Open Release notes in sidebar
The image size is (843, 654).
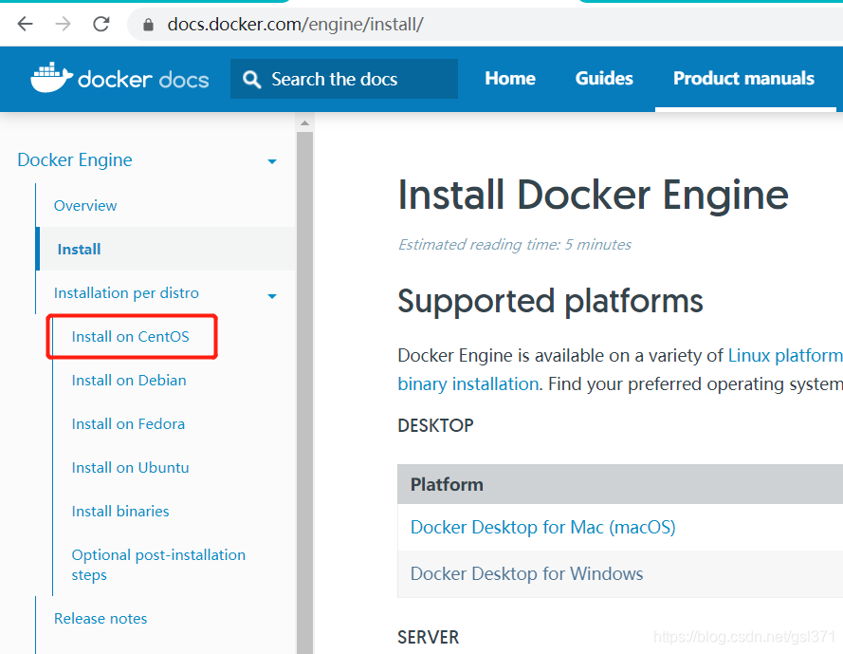point(101,619)
